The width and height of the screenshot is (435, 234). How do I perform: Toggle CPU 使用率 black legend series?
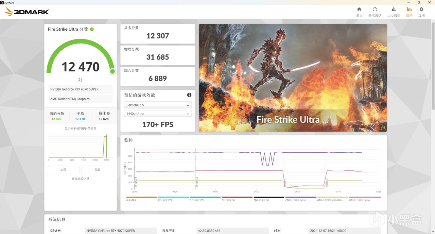[x=269, y=199]
